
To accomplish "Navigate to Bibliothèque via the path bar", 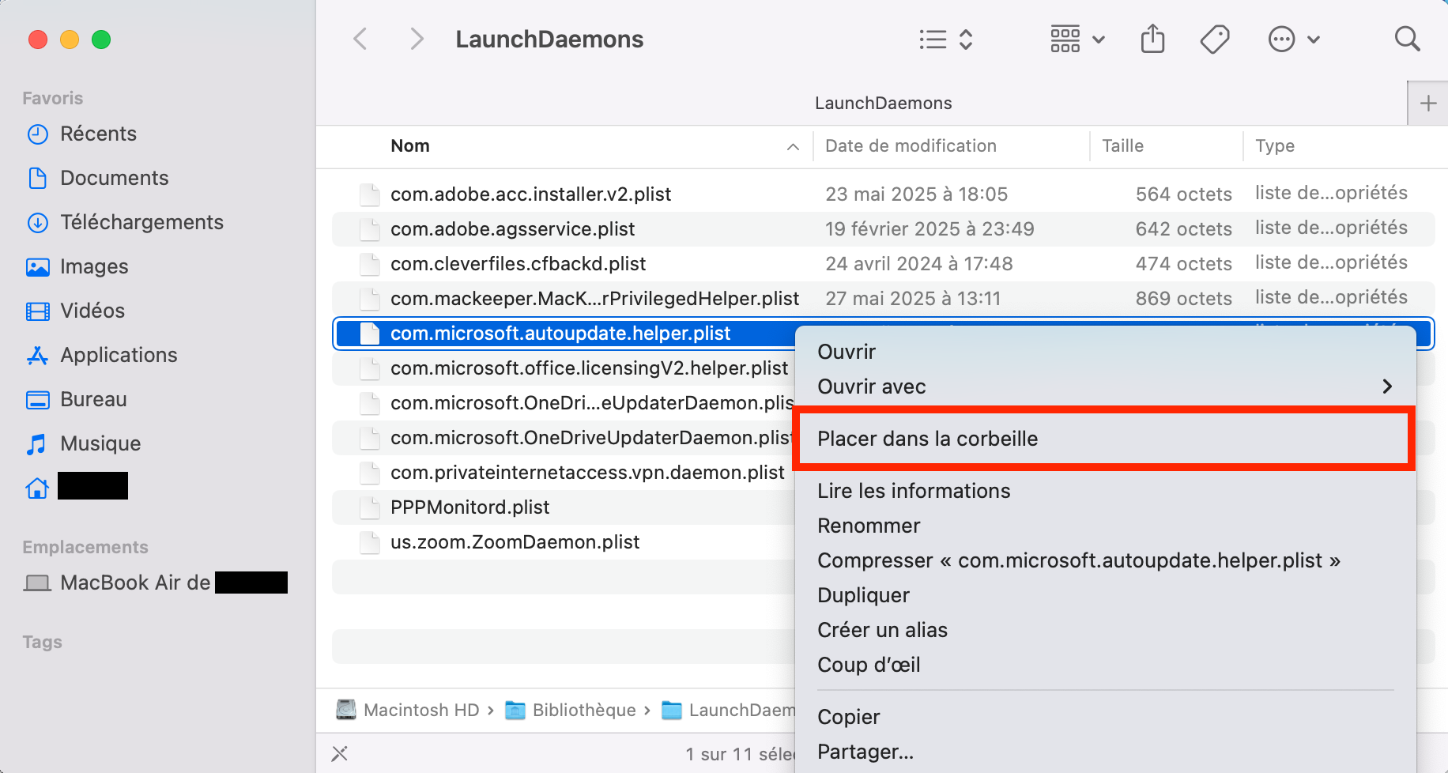I will pos(584,710).
